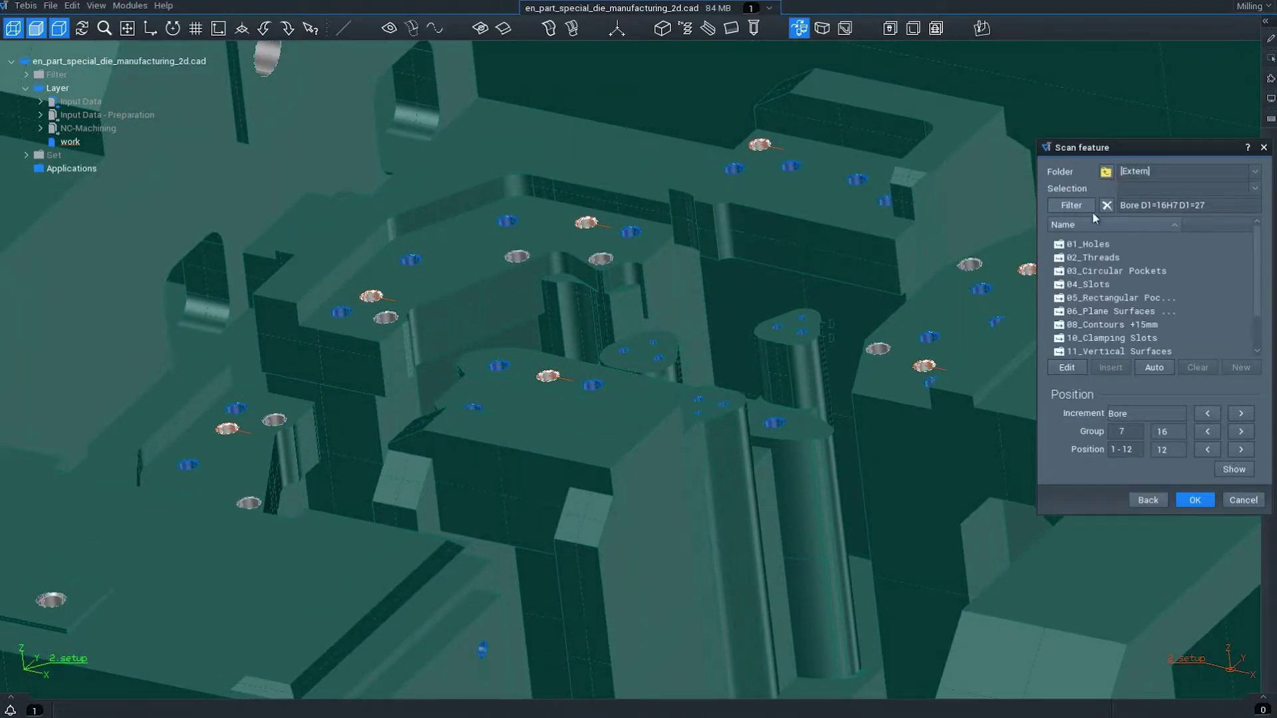This screenshot has width=1277, height=718.
Task: Toggle the shaded cube display mode icon
Action: click(36, 28)
